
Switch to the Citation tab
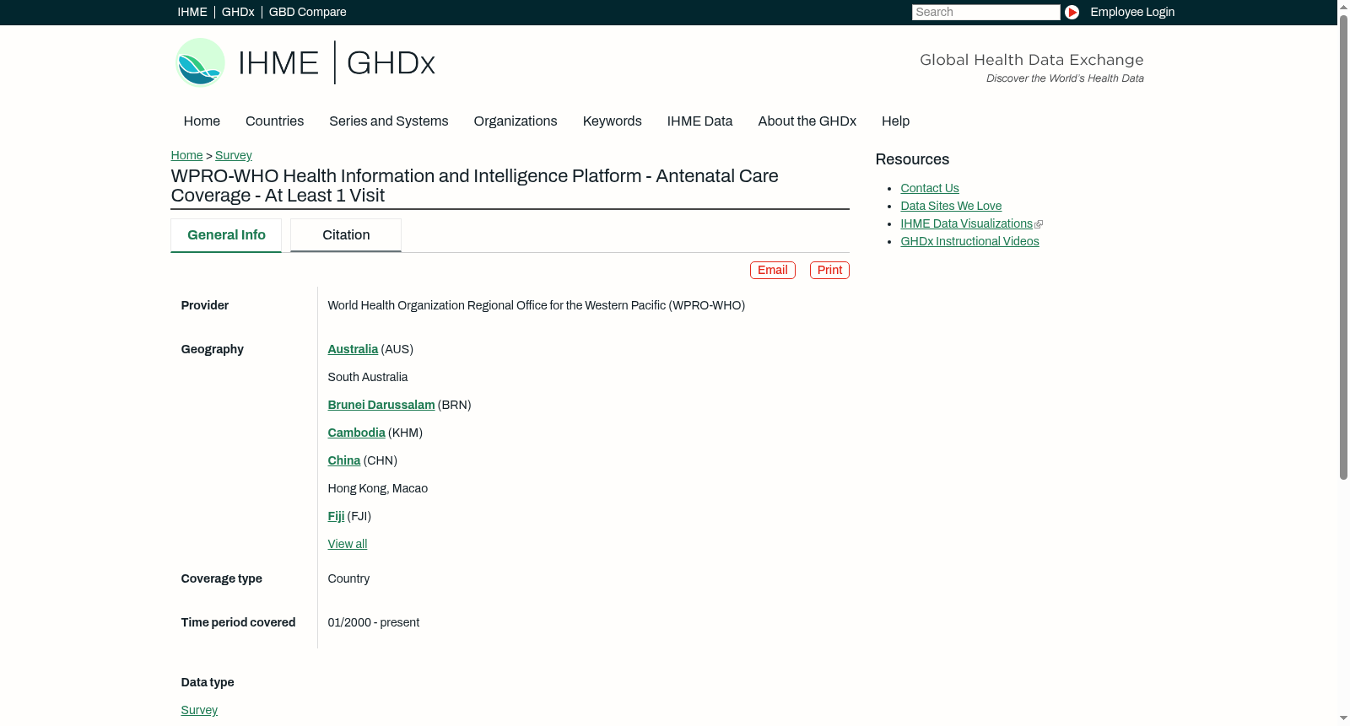[x=346, y=235]
